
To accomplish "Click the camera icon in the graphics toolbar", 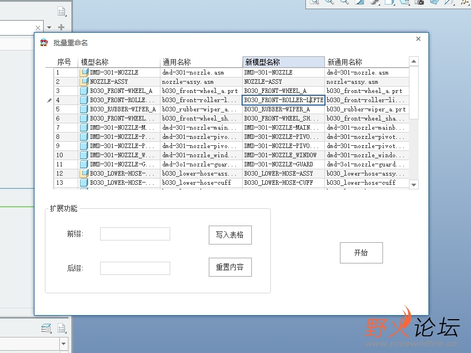I will pyautogui.click(x=419, y=2).
